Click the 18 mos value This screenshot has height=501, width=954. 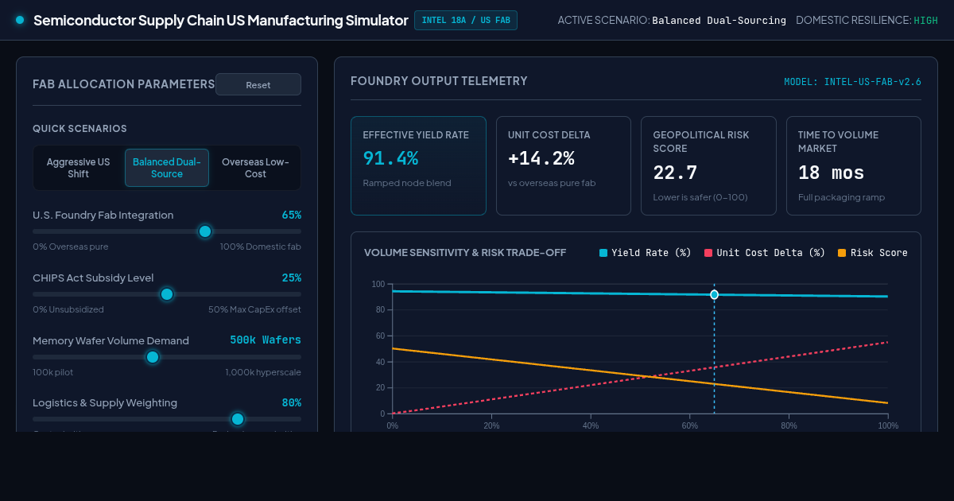tap(832, 173)
